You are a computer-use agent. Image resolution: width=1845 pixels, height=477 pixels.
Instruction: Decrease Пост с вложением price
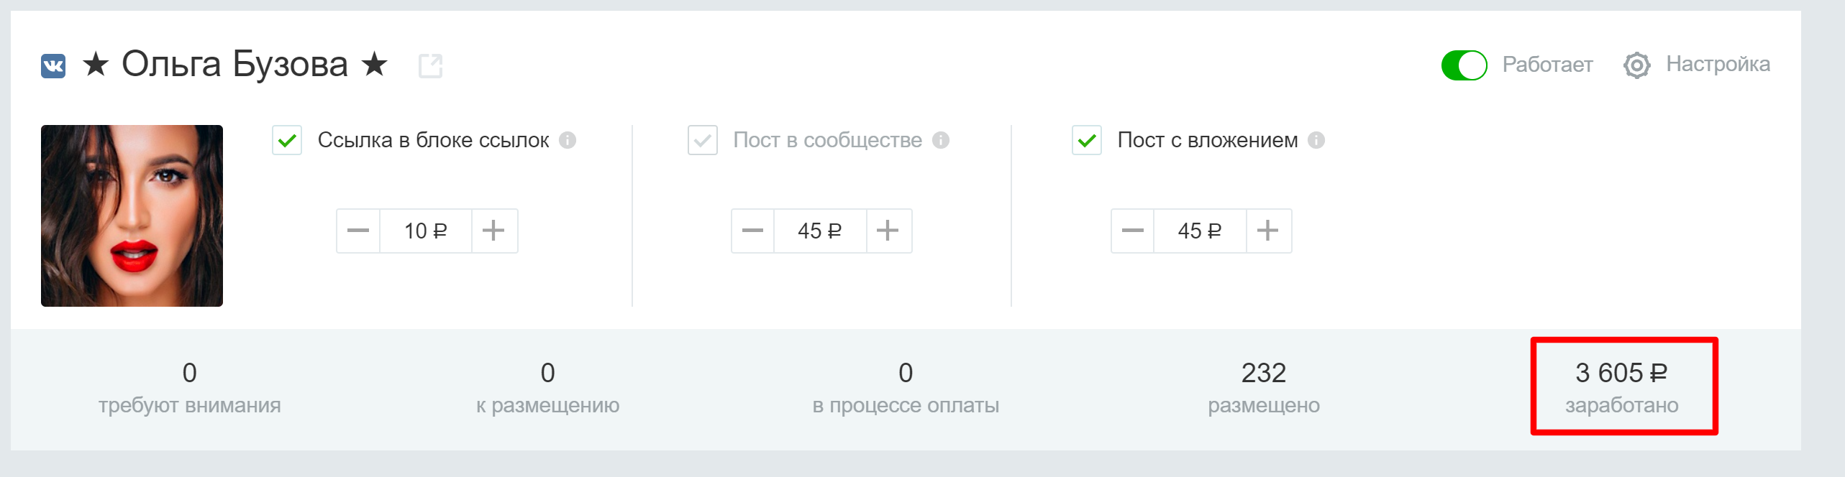click(1133, 231)
